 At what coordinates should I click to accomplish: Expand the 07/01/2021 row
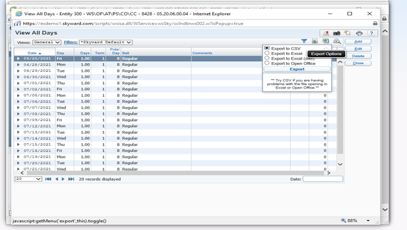point(18,83)
